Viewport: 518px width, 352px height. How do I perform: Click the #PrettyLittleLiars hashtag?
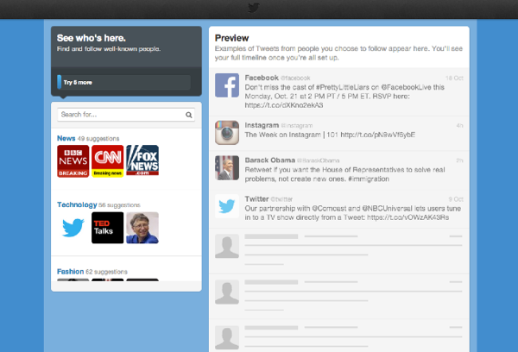click(x=343, y=87)
